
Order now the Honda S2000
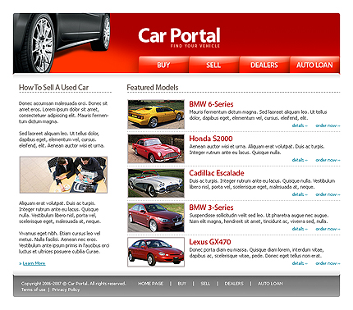click(328, 160)
